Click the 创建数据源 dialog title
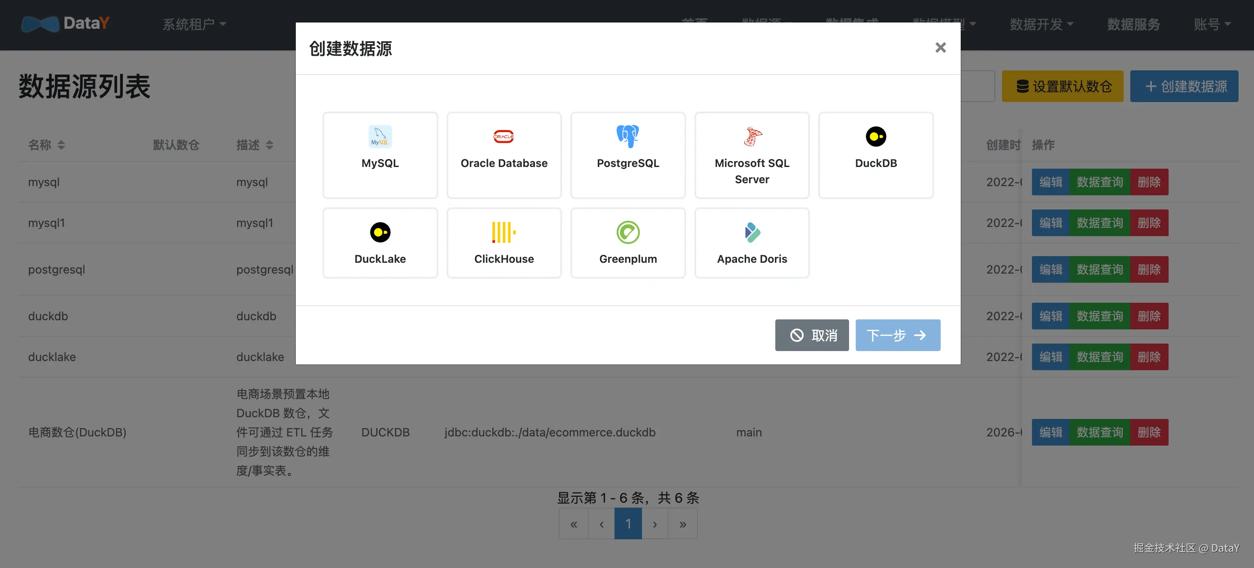Screen dimensions: 1254x568 350,48
